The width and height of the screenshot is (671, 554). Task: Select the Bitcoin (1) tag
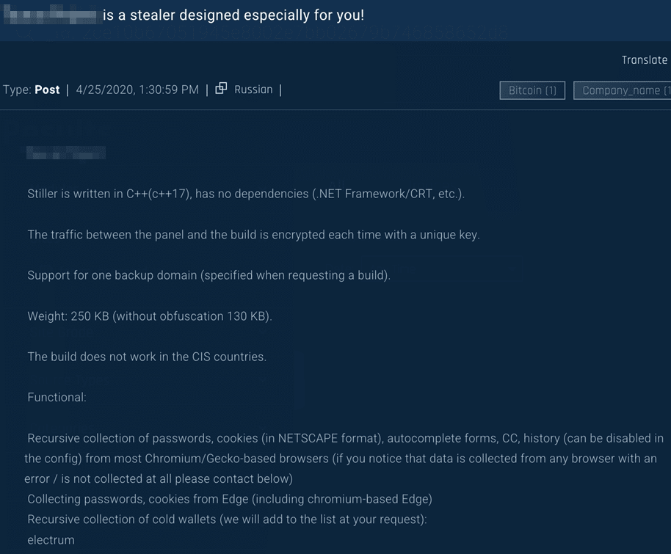(x=532, y=90)
